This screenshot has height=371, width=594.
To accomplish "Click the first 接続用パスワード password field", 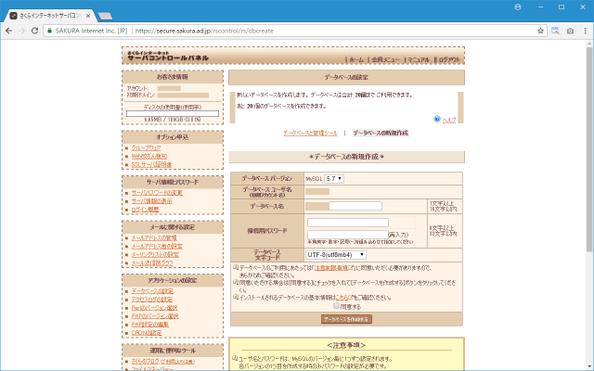I will [x=348, y=223].
